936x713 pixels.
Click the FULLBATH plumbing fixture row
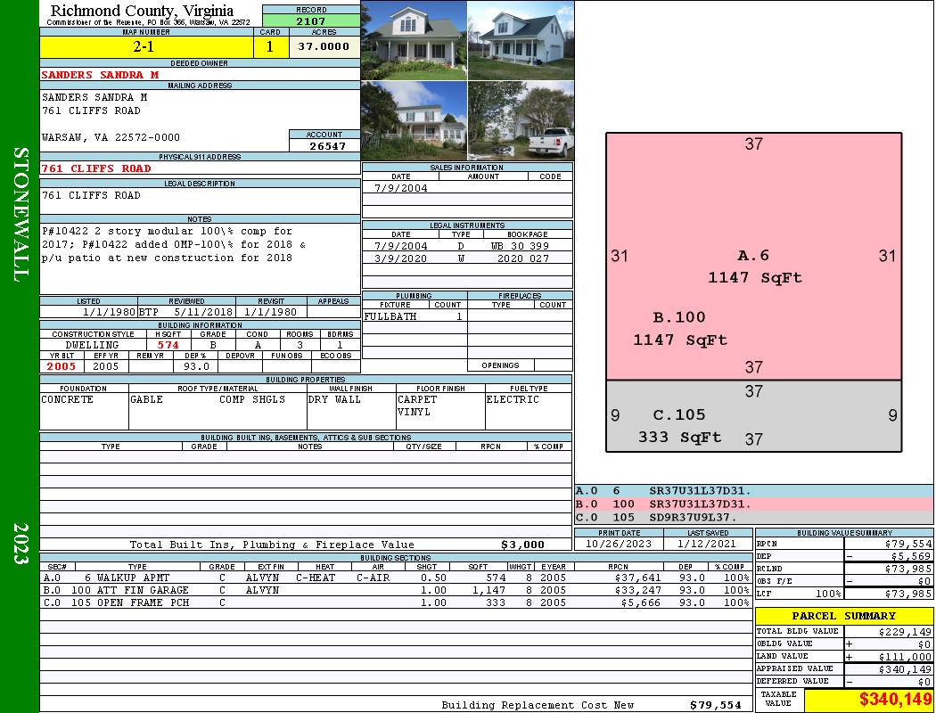pyautogui.click(x=415, y=316)
